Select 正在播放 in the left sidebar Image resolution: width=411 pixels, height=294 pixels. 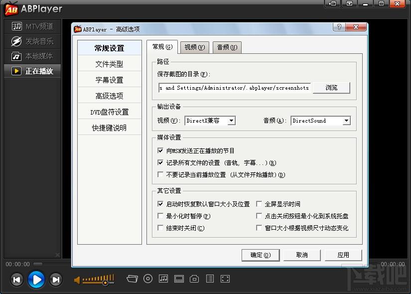(32, 71)
